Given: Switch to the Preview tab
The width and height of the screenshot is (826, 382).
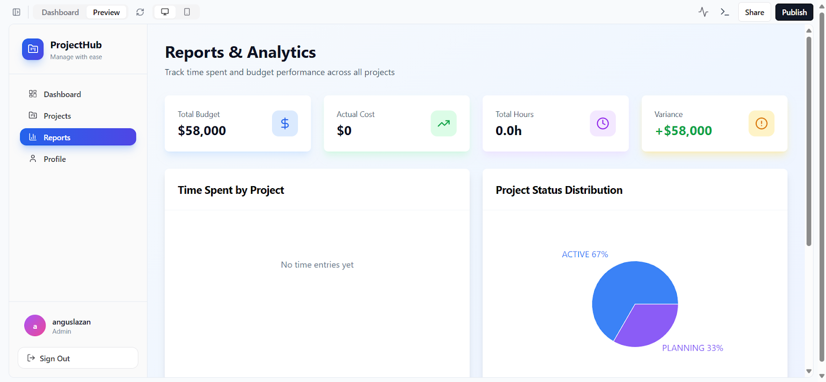Looking at the screenshot, I should coord(106,12).
